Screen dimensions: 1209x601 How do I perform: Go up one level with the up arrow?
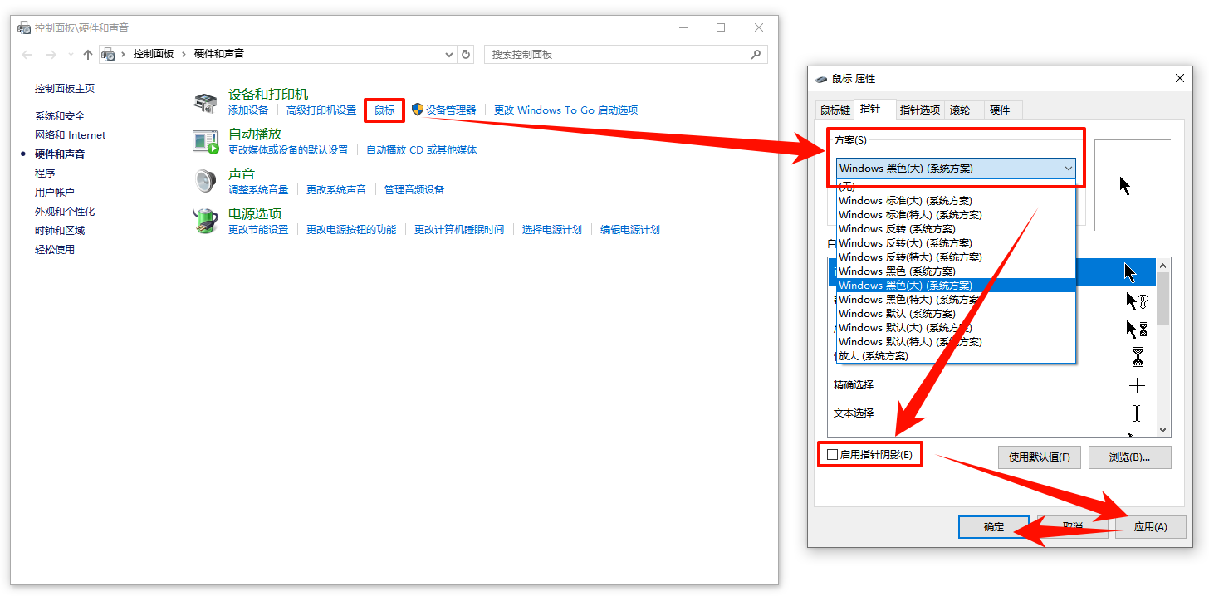(x=88, y=55)
